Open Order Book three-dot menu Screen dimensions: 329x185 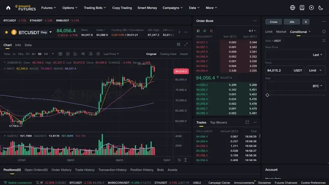[x=255, y=21]
